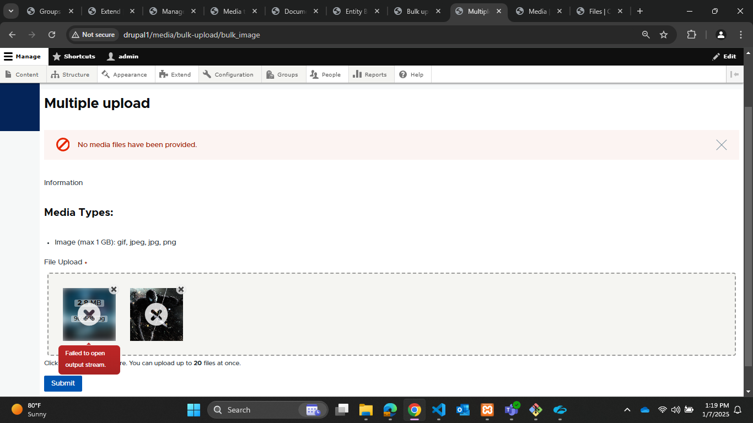Dismiss the 'No media files' error message
The width and height of the screenshot is (753, 423).
tap(721, 145)
